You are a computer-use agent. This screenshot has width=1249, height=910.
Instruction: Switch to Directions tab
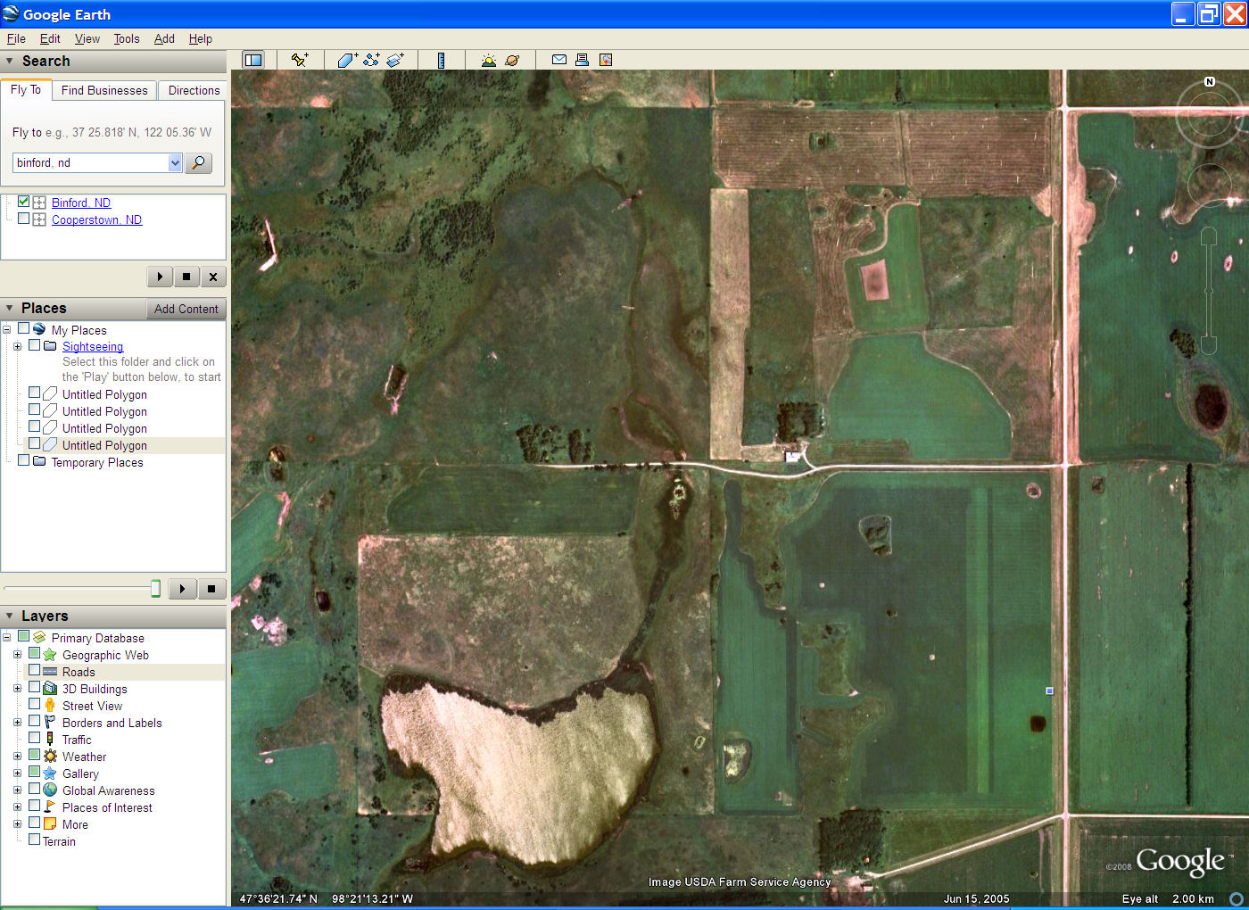pyautogui.click(x=194, y=90)
